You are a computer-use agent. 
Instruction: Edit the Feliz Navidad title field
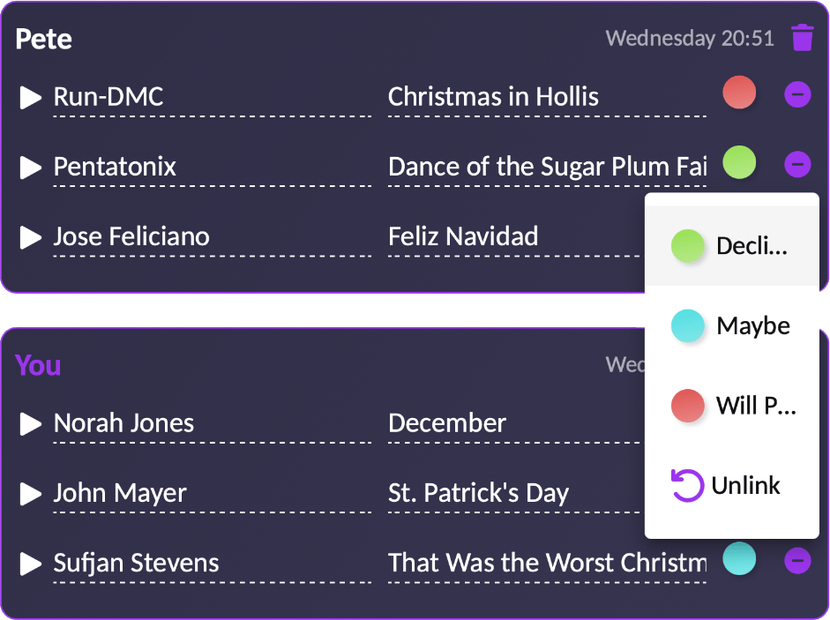click(512, 236)
